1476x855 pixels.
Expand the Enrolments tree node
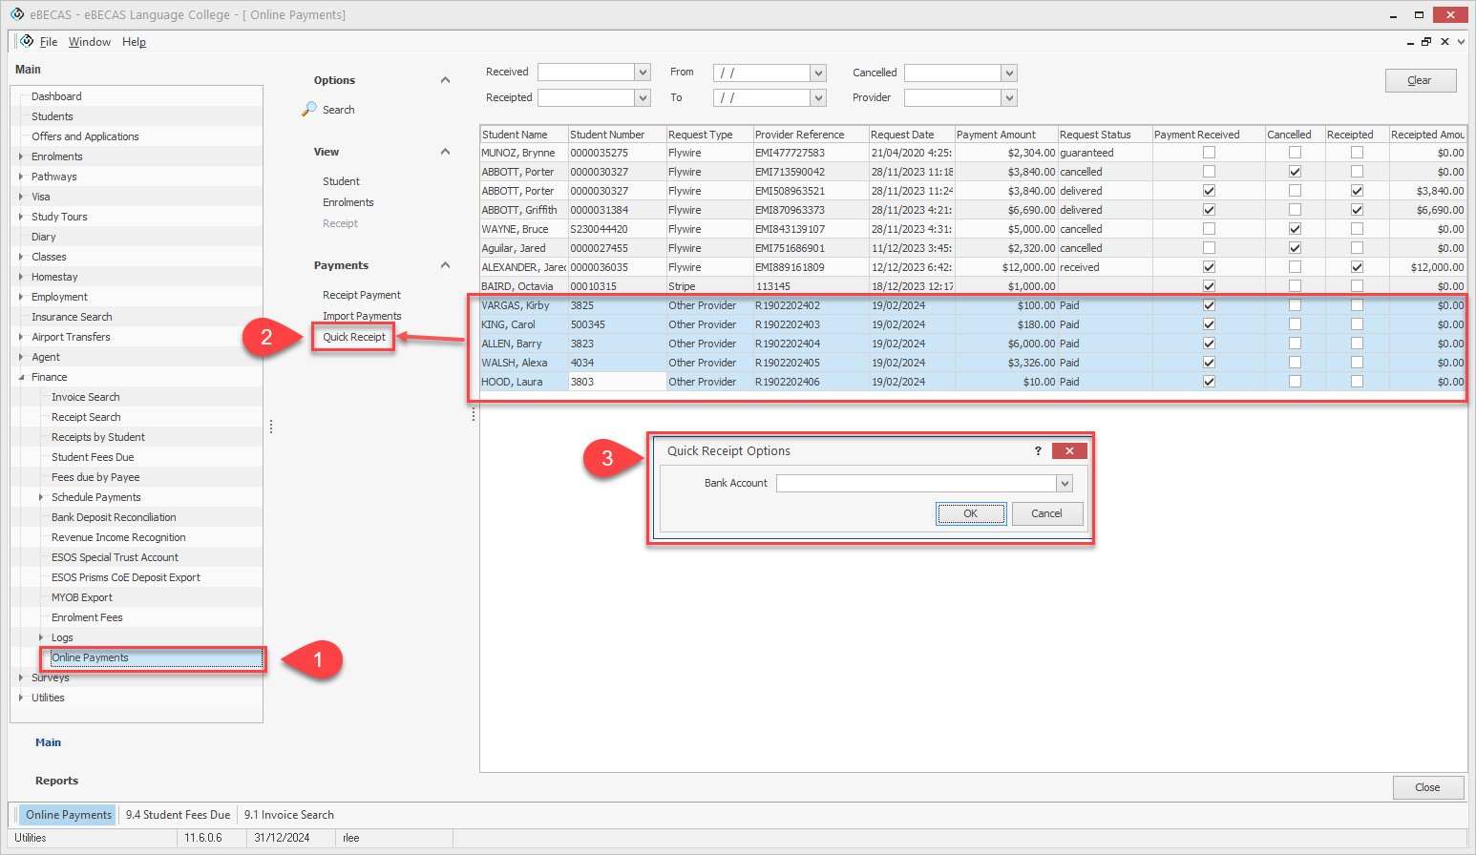click(x=21, y=156)
